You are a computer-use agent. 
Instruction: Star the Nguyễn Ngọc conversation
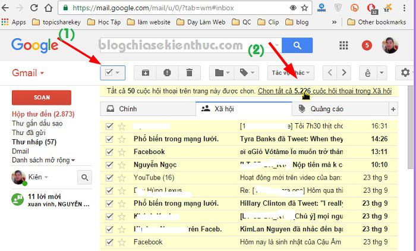[x=122, y=165]
